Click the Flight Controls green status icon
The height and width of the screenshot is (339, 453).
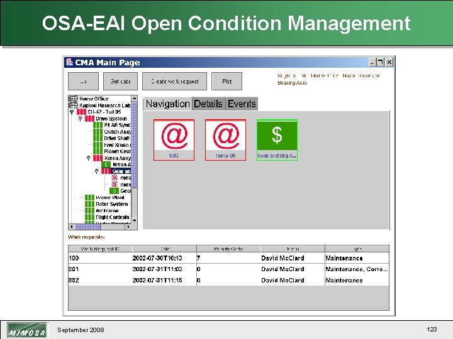[x=89, y=217]
